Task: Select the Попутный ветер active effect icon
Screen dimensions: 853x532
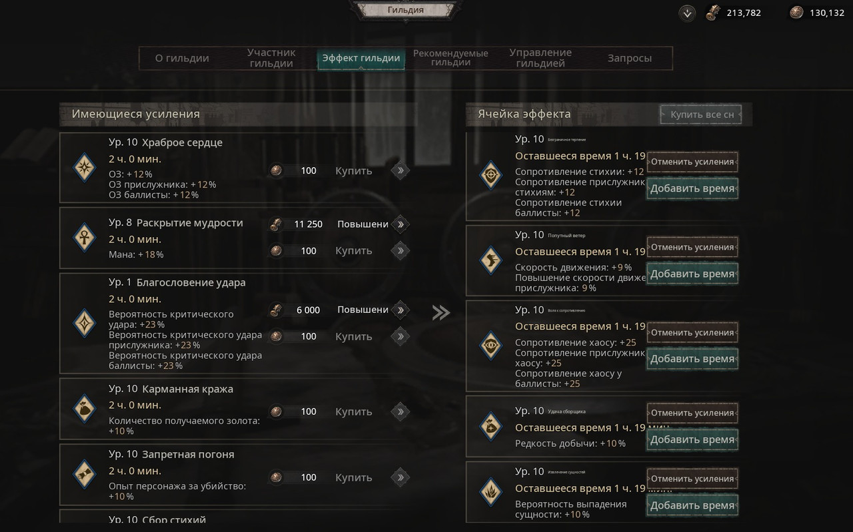Action: tap(491, 261)
